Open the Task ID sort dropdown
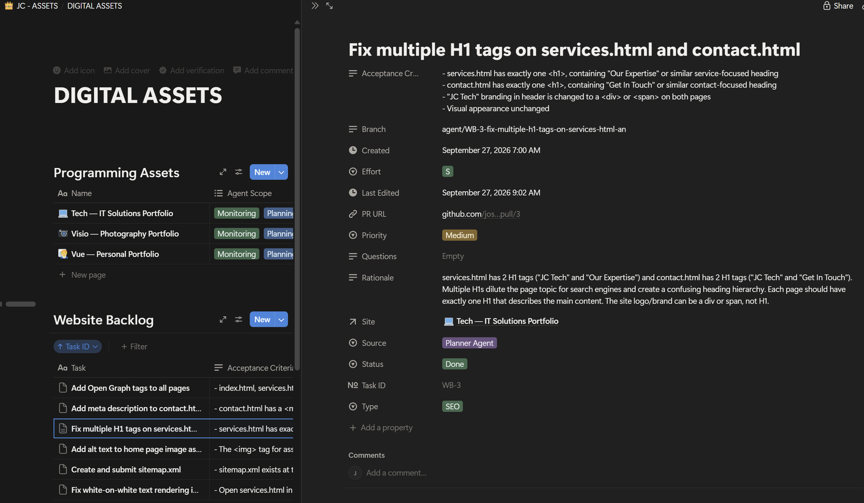Screen dimensions: 864x503 coord(78,346)
